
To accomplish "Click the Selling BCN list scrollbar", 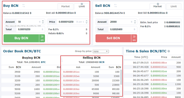I will point(121,77).
